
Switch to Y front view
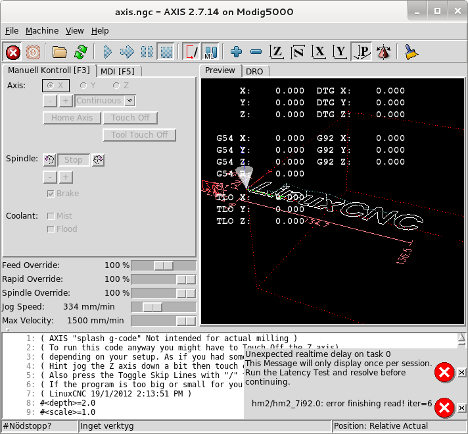340,52
